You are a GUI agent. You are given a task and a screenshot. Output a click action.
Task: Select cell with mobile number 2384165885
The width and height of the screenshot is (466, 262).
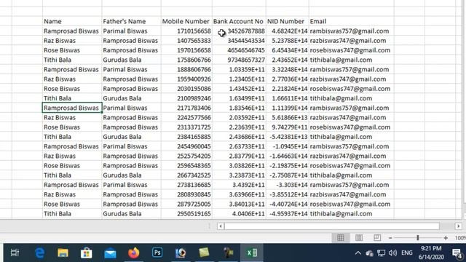tap(186, 137)
